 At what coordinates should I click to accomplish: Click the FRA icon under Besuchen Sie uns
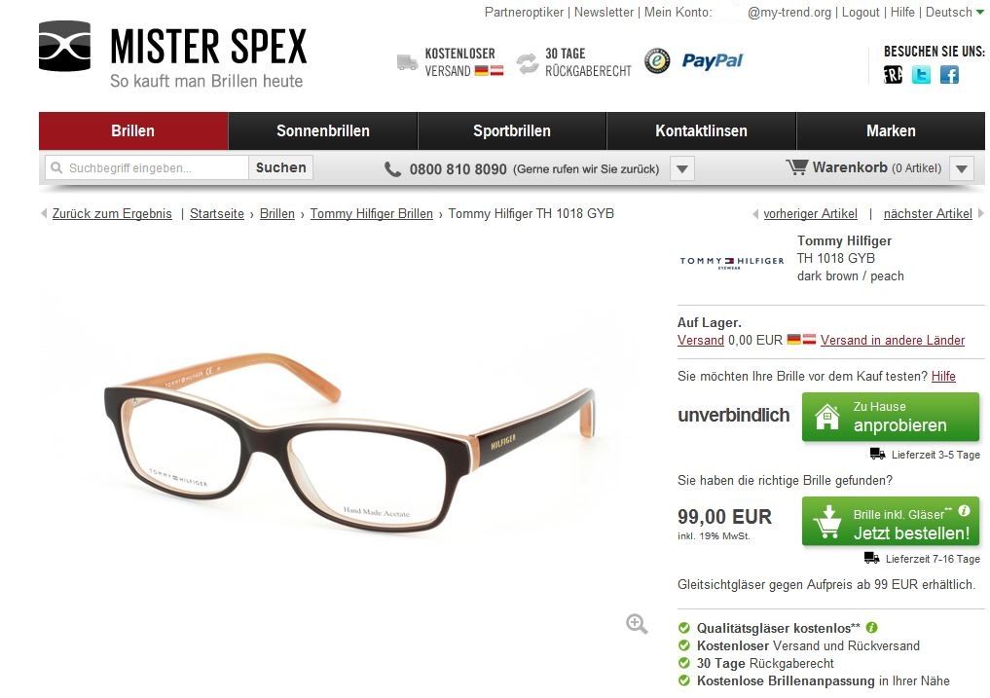(893, 75)
